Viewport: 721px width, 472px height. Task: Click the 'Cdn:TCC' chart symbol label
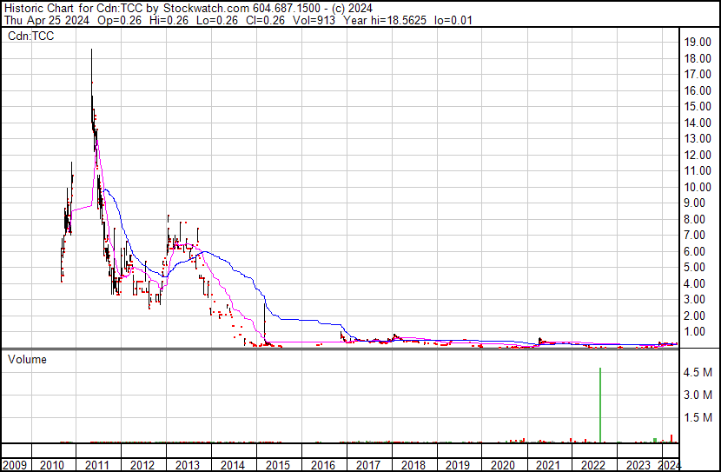tap(30, 36)
